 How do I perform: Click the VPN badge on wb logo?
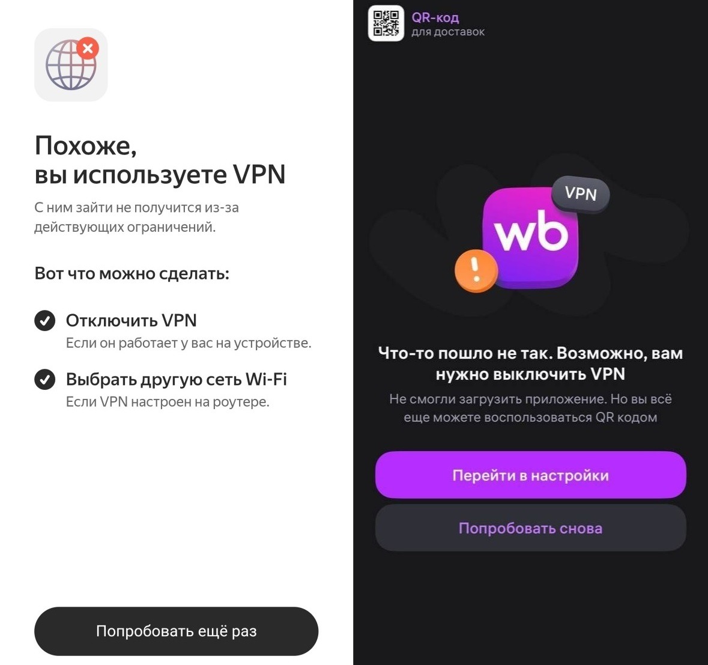pos(581,194)
